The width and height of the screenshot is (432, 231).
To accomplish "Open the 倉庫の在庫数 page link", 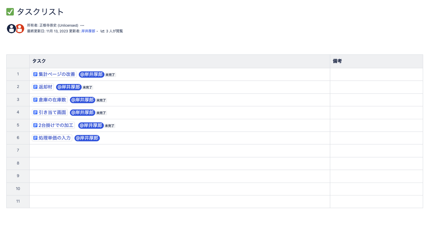I will tap(52, 100).
